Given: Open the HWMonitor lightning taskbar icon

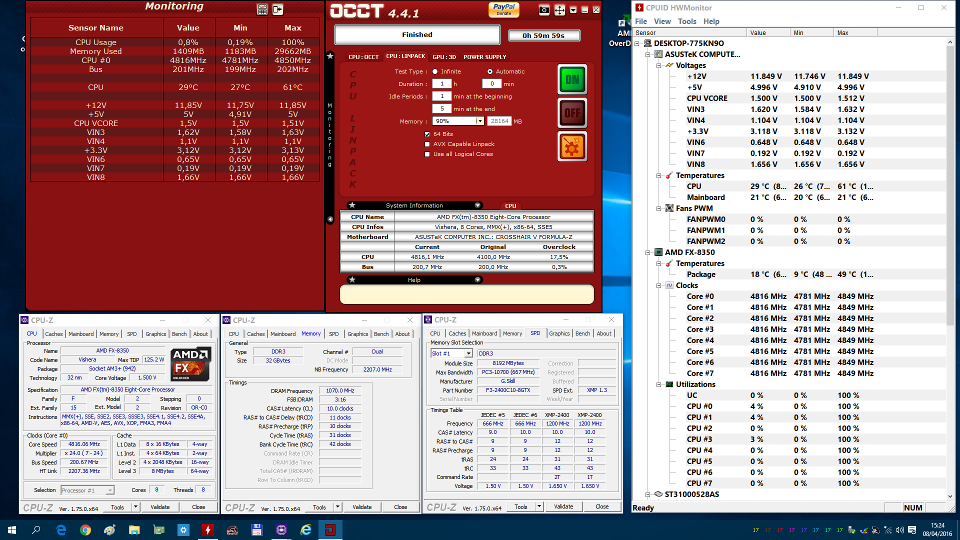Looking at the screenshot, I should (x=207, y=530).
